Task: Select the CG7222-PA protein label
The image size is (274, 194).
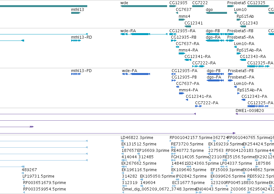Action: [x=207, y=103]
